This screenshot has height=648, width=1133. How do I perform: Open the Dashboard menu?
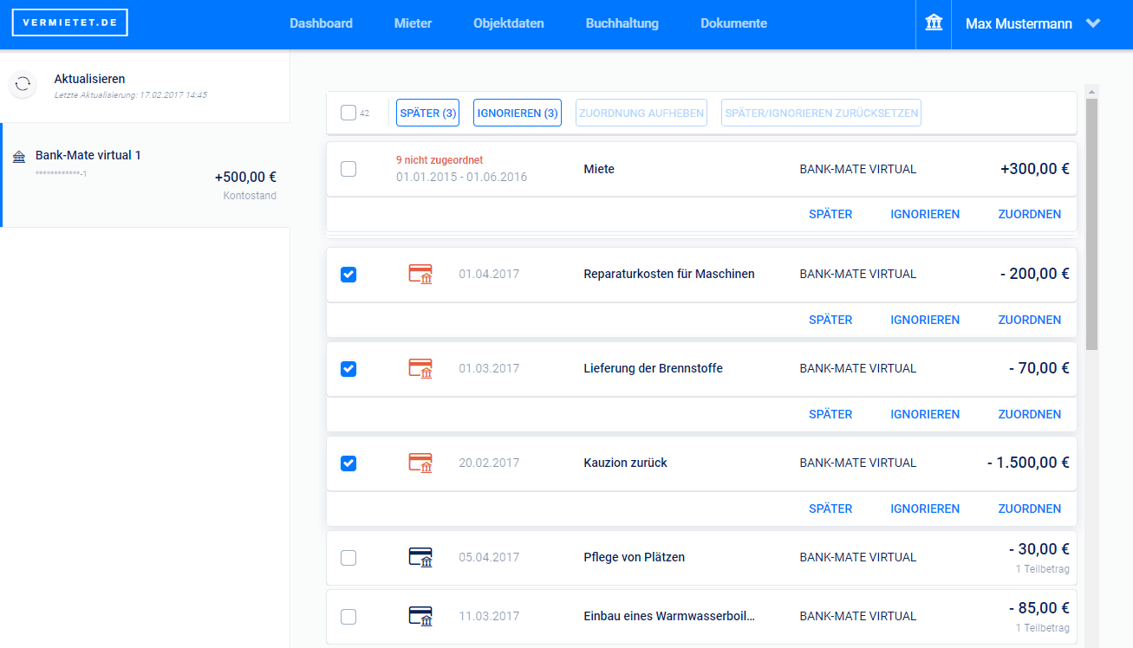coord(321,23)
